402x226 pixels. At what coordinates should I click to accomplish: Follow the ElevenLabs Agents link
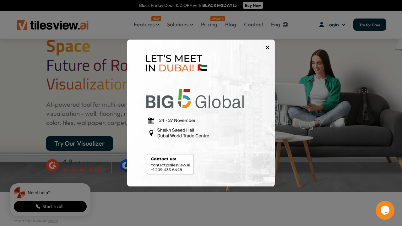pos(53,221)
